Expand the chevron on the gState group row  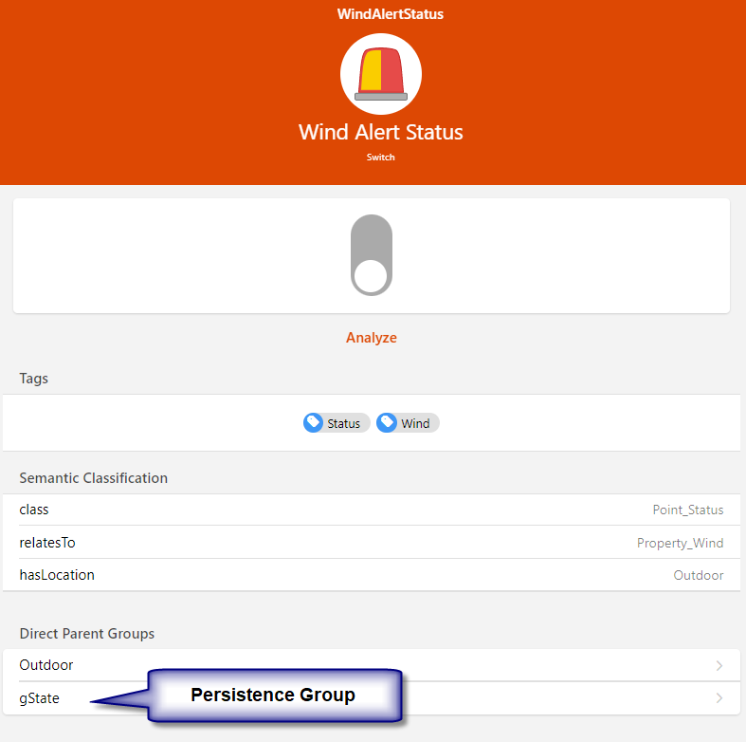[719, 698]
